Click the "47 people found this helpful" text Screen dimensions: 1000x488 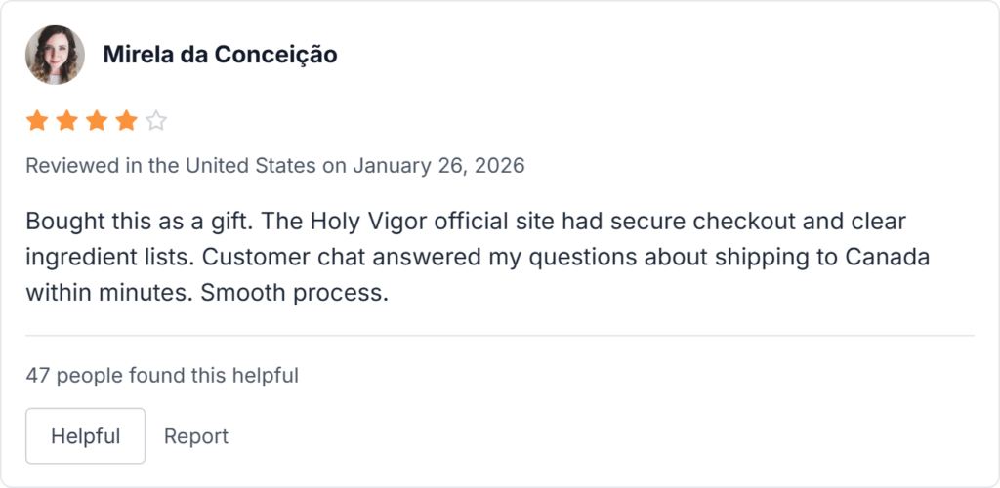[x=162, y=374]
